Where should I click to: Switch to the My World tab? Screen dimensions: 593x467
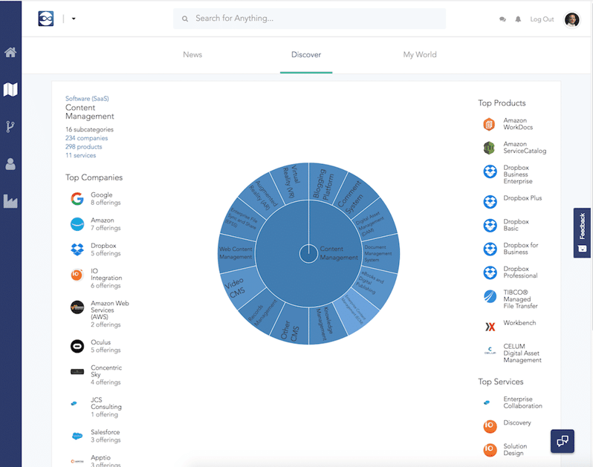[x=420, y=54]
